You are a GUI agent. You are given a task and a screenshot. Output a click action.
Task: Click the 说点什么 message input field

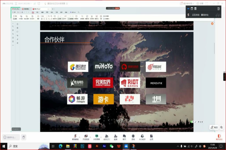pos(11,137)
